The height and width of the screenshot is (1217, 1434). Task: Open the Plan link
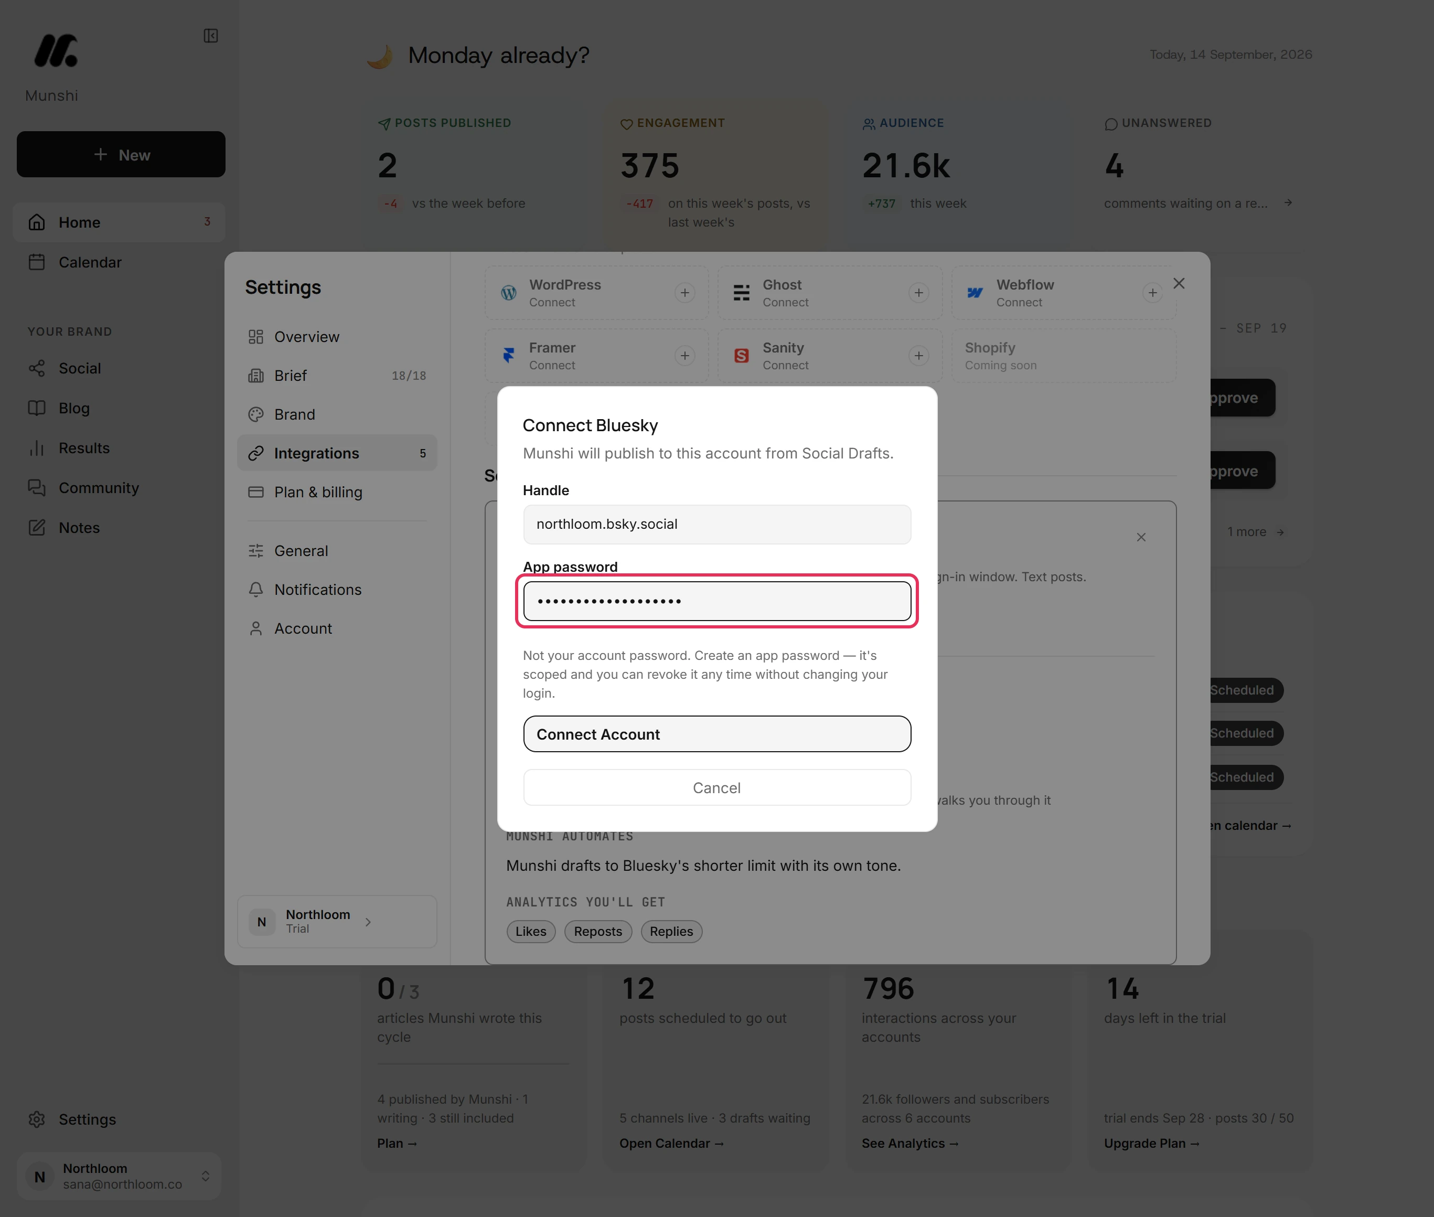[397, 1143]
